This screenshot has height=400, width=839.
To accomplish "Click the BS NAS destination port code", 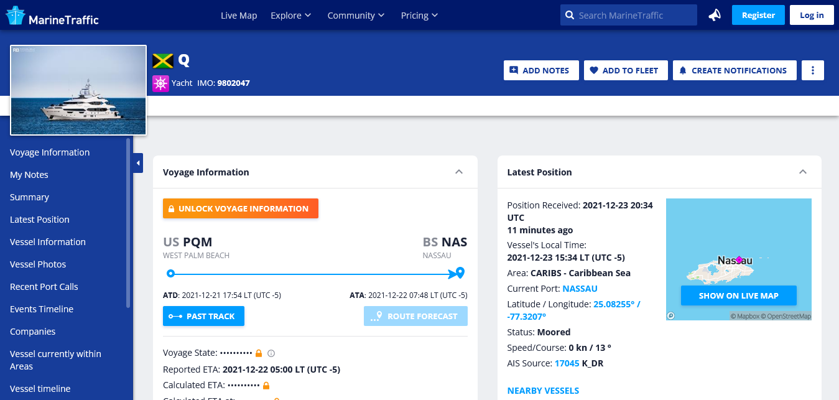I will [x=445, y=242].
